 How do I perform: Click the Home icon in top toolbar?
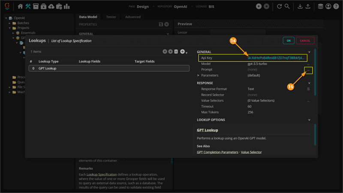20,6
